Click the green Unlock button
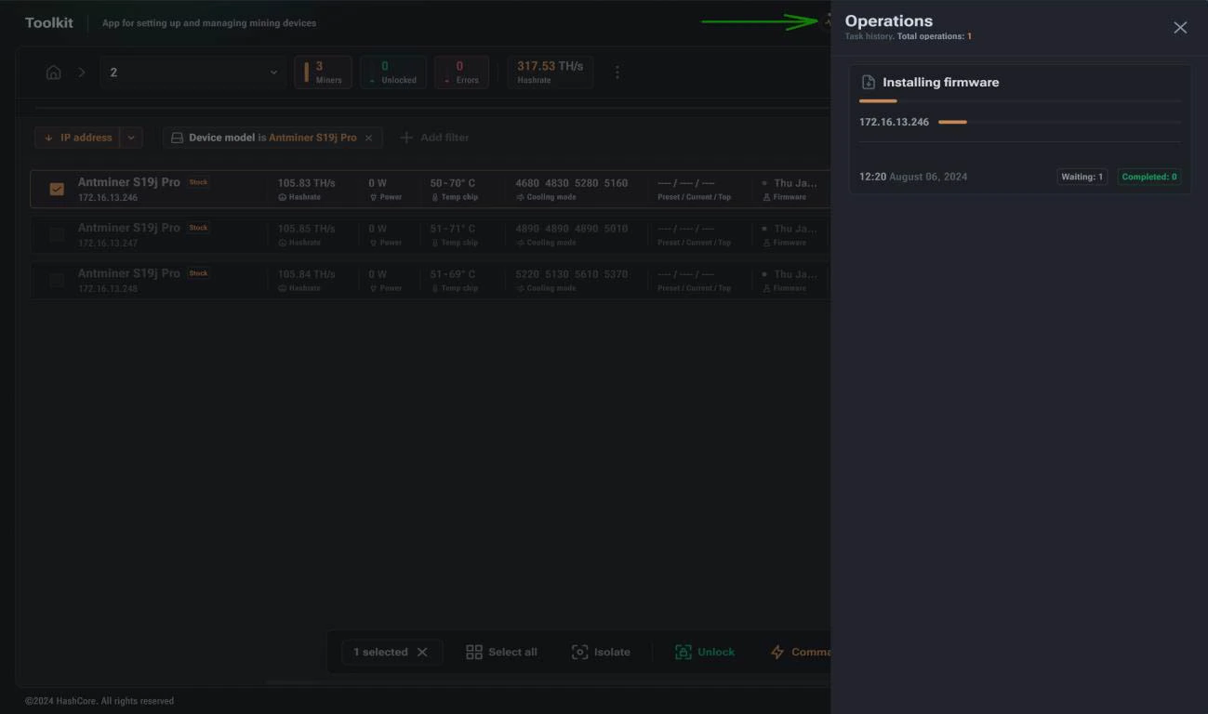The width and height of the screenshot is (1208, 714). (x=705, y=652)
